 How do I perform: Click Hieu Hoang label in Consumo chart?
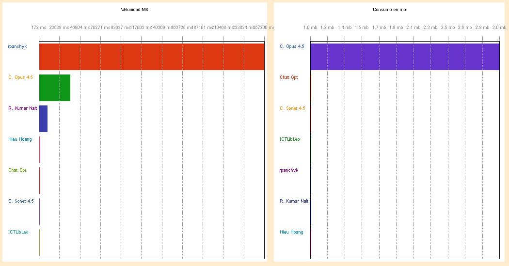(291, 232)
